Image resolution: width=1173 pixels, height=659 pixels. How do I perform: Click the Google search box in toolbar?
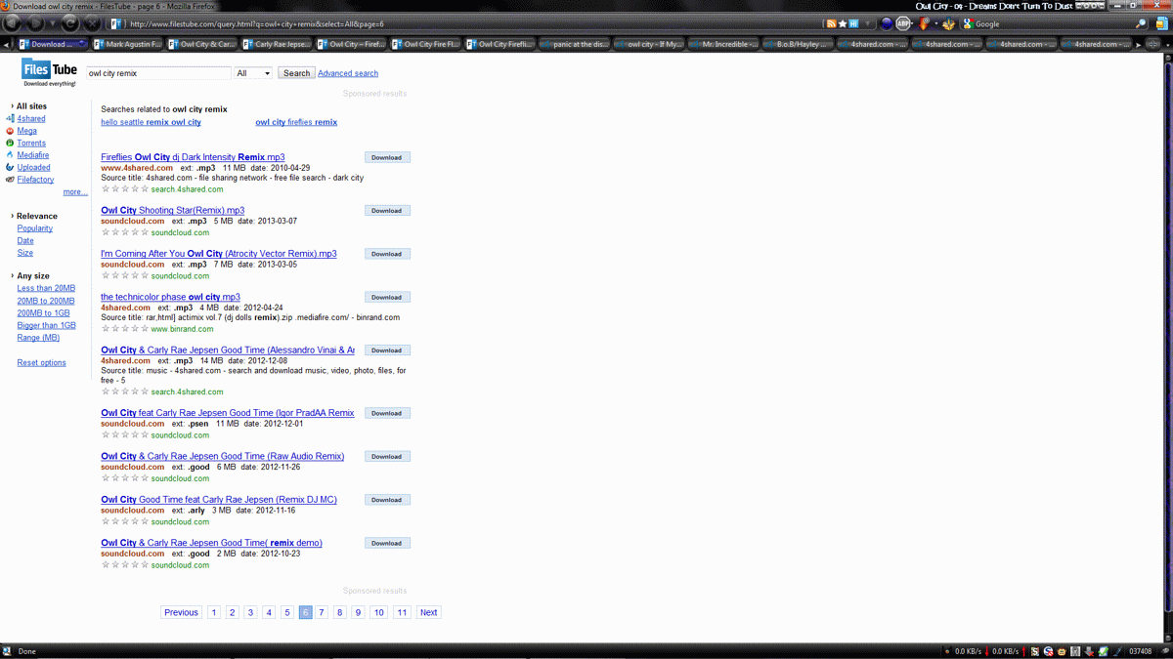(1051, 23)
